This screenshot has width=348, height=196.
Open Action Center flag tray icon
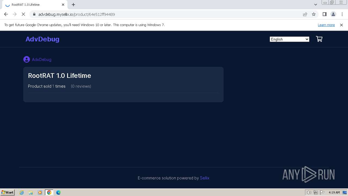point(322,192)
